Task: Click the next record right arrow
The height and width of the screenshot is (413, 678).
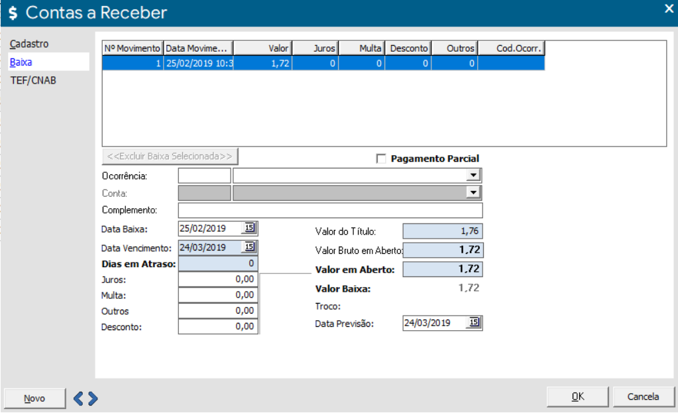Action: pos(93,398)
